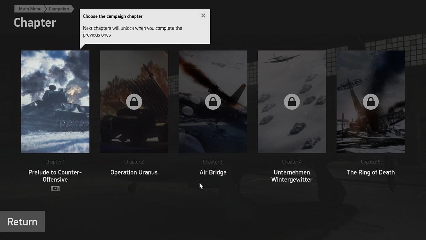Image resolution: width=426 pixels, height=240 pixels.
Task: Select the Campaign breadcrumb
Action: (59, 9)
